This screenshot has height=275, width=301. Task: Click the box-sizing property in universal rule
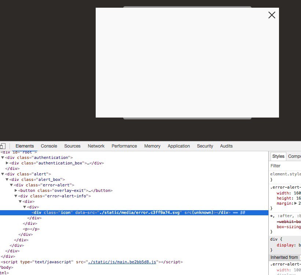coord(289,227)
